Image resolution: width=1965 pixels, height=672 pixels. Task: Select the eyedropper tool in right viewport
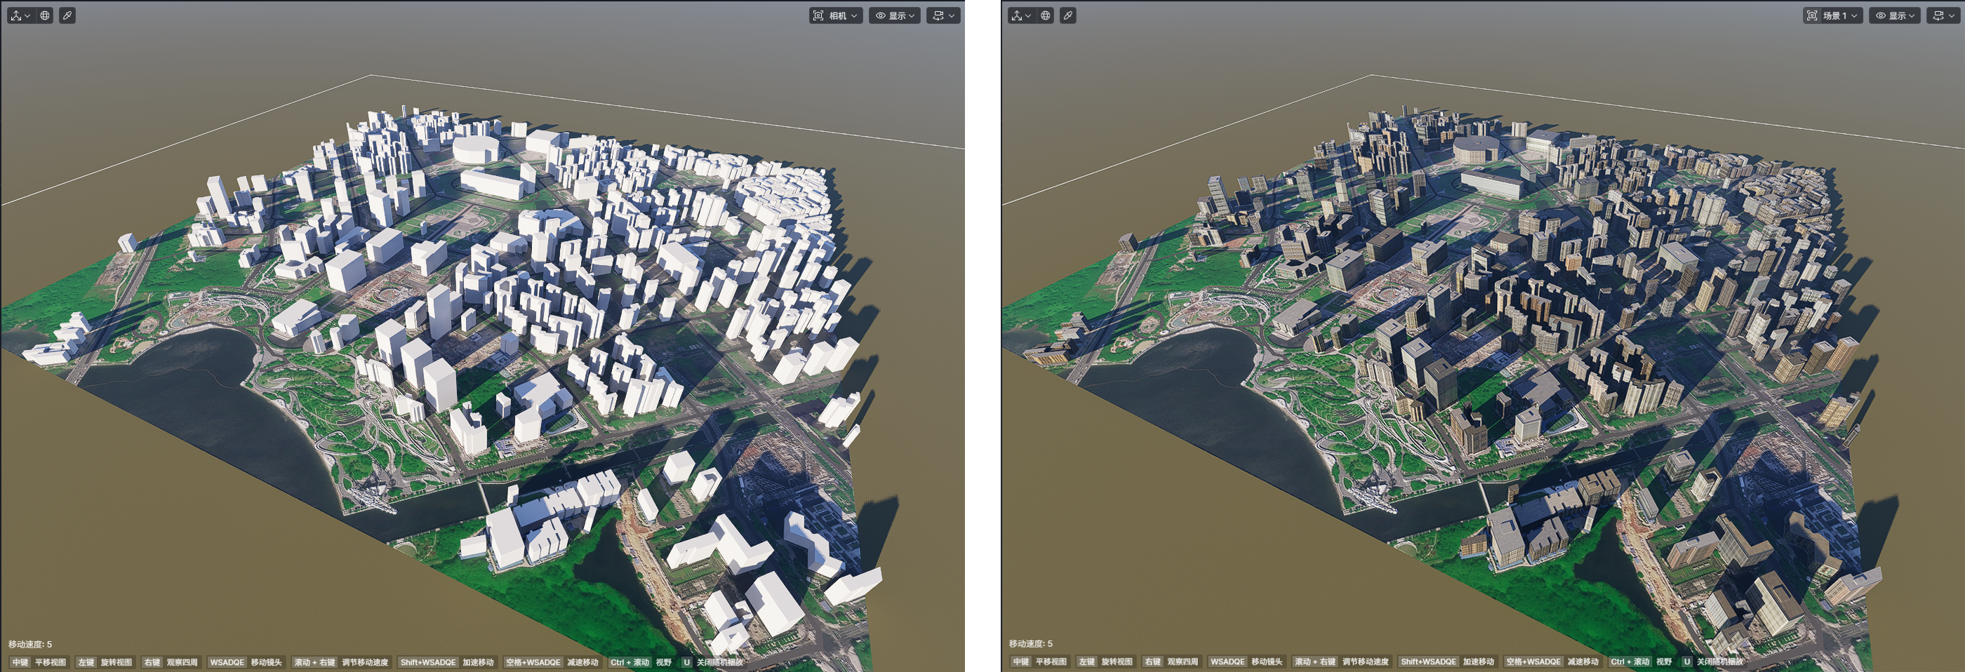coord(1068,15)
